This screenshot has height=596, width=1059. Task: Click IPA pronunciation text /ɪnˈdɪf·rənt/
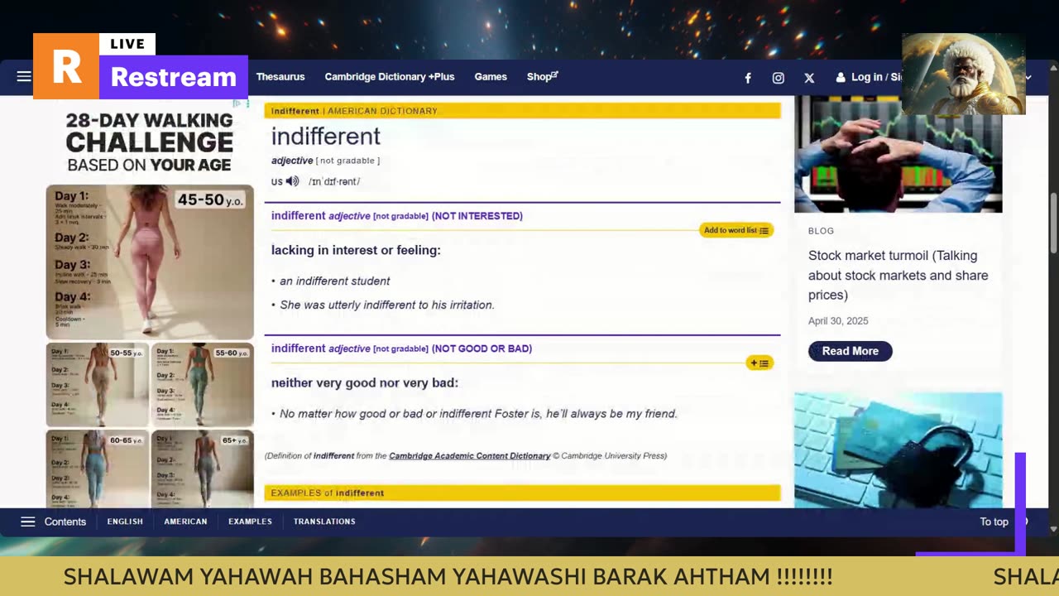(x=334, y=181)
